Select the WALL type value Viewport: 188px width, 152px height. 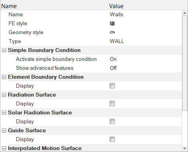click(117, 41)
